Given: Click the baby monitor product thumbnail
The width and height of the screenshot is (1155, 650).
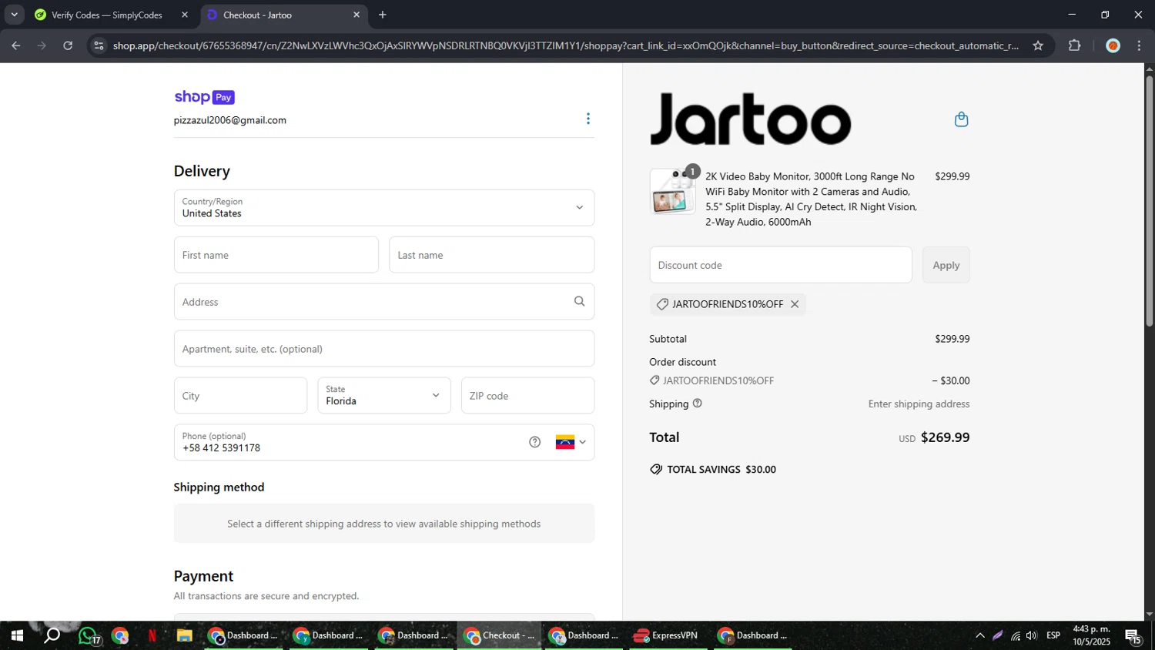Looking at the screenshot, I should [x=671, y=192].
